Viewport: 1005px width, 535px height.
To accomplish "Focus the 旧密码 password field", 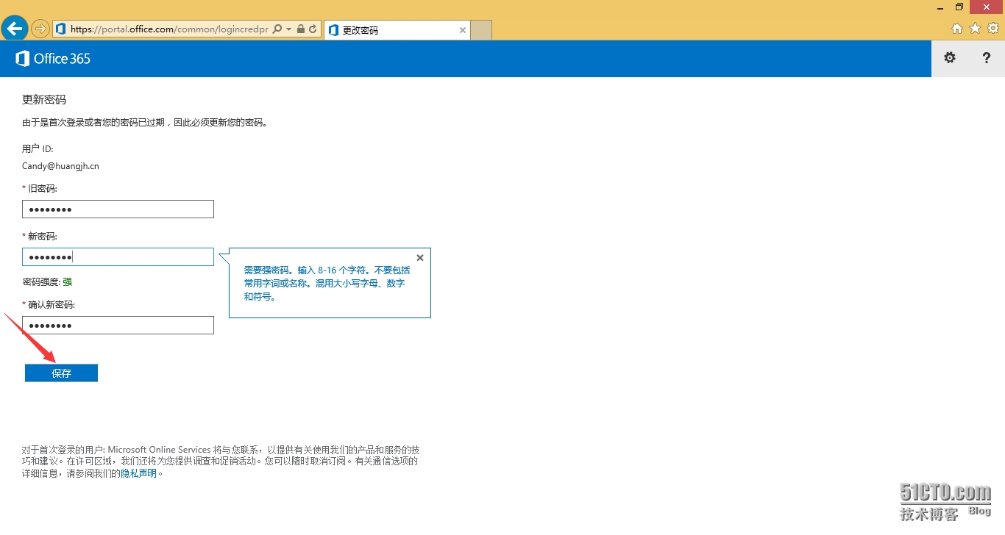I will 118,209.
